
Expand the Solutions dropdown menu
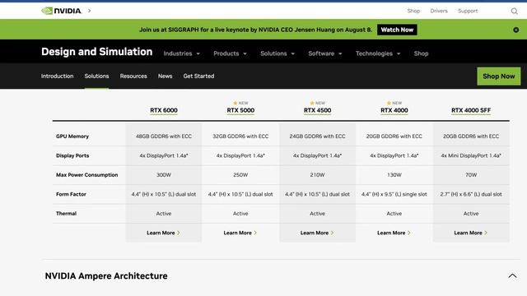pyautogui.click(x=277, y=53)
